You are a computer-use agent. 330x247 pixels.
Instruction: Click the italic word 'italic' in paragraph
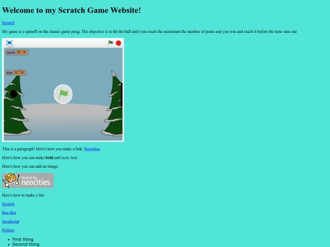[65, 158]
